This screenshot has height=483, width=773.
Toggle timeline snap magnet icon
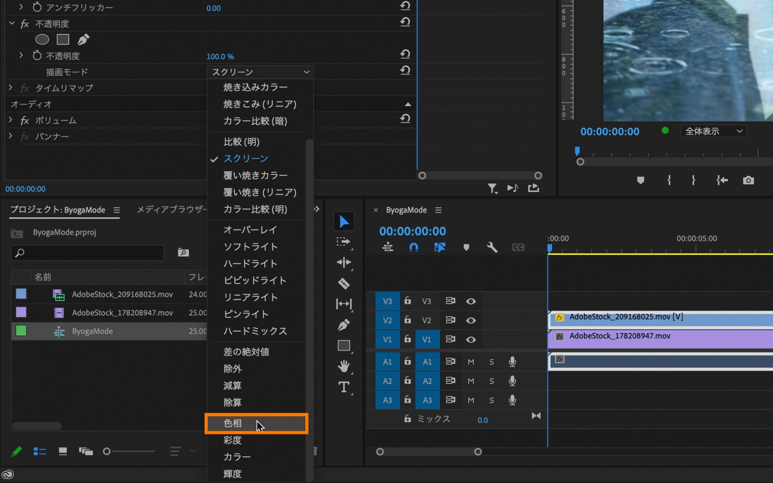point(413,247)
